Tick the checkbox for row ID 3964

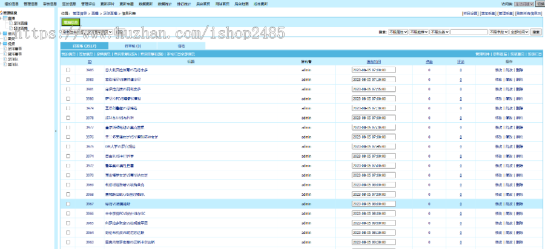[68, 233]
